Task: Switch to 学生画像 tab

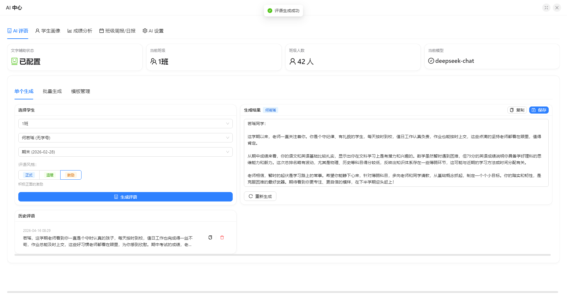Action: tap(48, 31)
